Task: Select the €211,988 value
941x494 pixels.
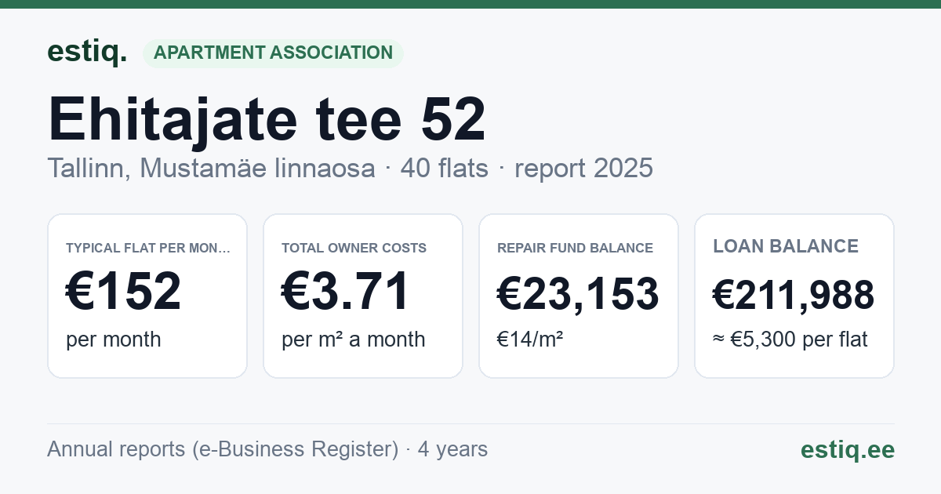Action: coord(794,295)
